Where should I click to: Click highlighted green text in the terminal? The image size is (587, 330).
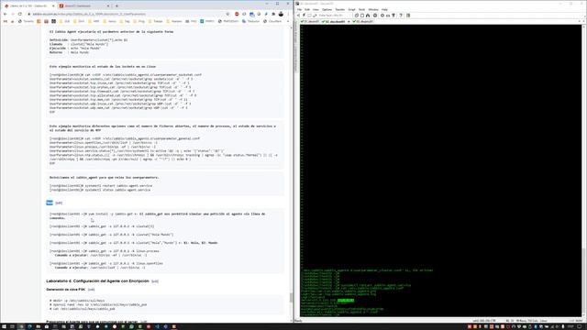pos(346,300)
